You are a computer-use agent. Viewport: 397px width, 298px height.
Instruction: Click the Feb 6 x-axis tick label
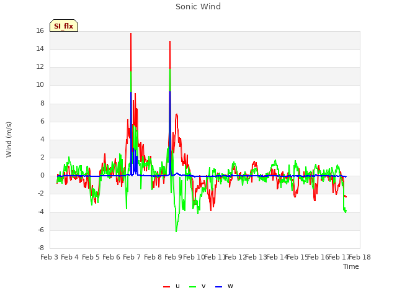[111, 257]
